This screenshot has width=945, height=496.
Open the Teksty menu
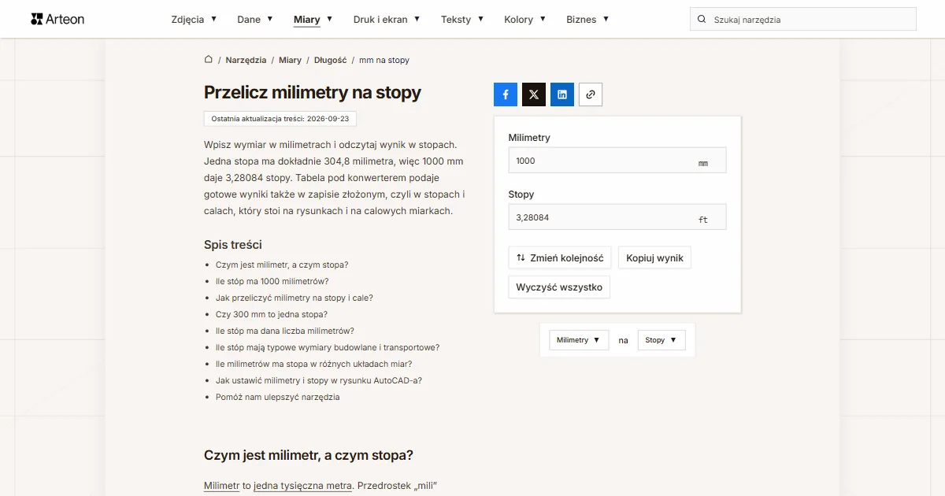(x=462, y=20)
